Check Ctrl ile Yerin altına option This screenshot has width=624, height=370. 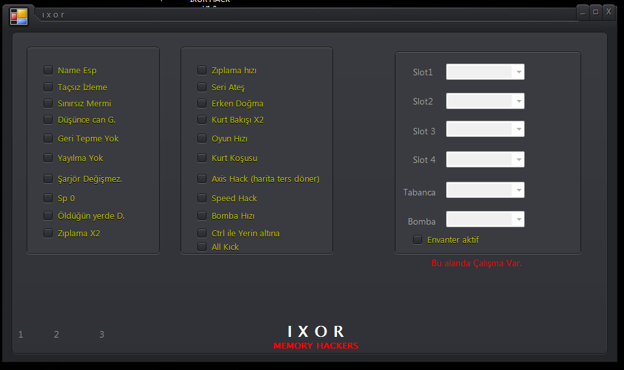pyautogui.click(x=202, y=233)
